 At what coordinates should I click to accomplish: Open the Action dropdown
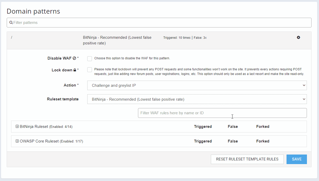197,85
